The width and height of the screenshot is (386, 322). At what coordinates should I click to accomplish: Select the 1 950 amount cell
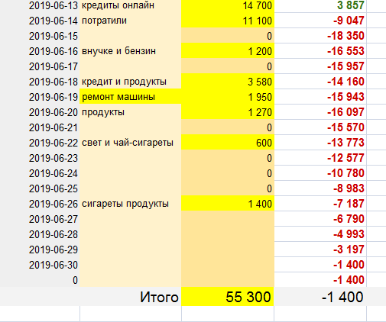(228, 97)
